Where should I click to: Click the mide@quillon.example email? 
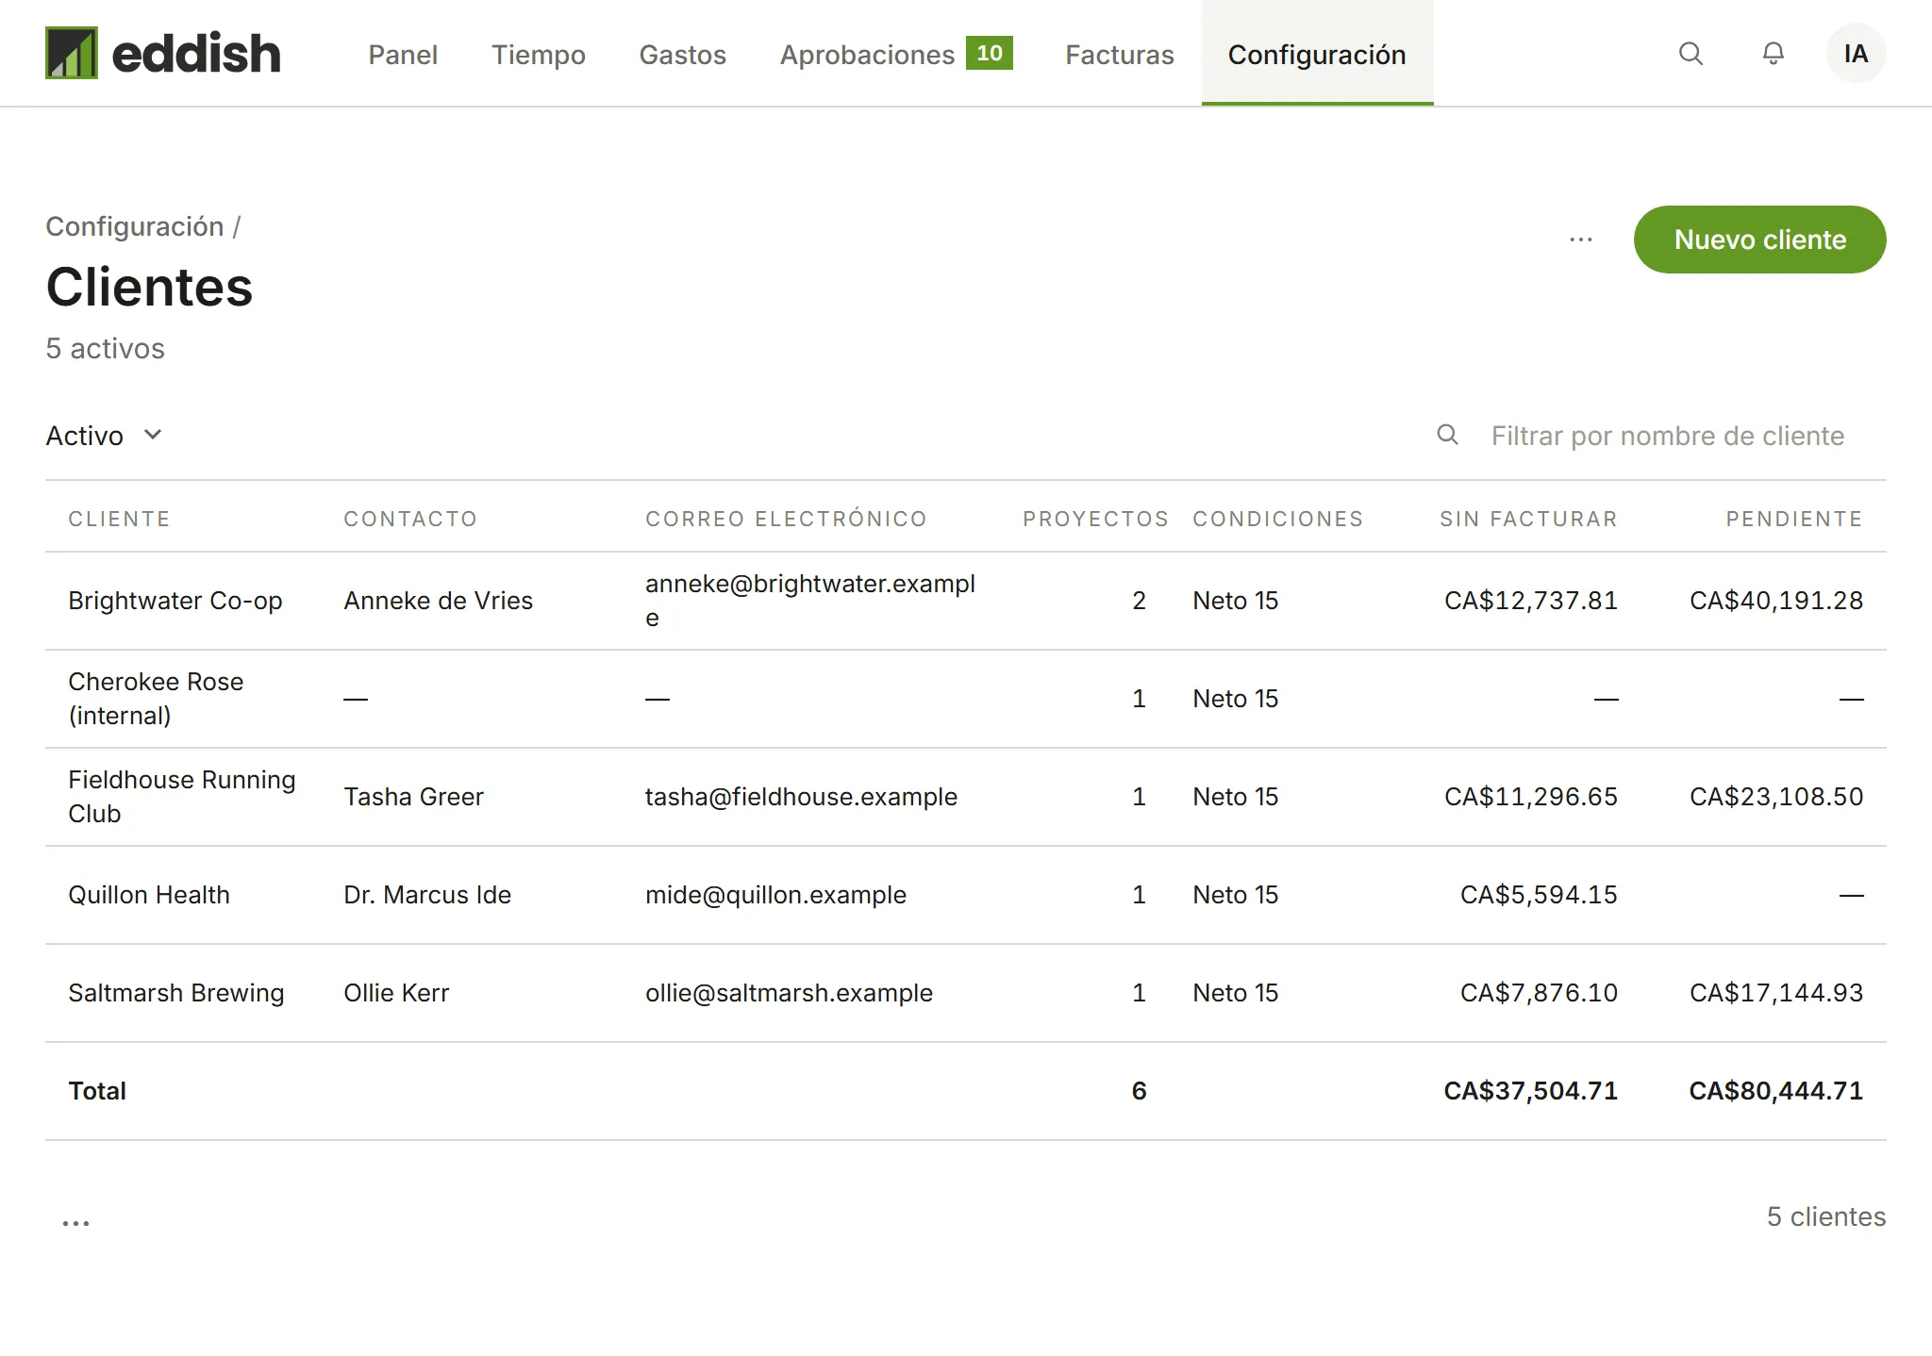tap(775, 895)
